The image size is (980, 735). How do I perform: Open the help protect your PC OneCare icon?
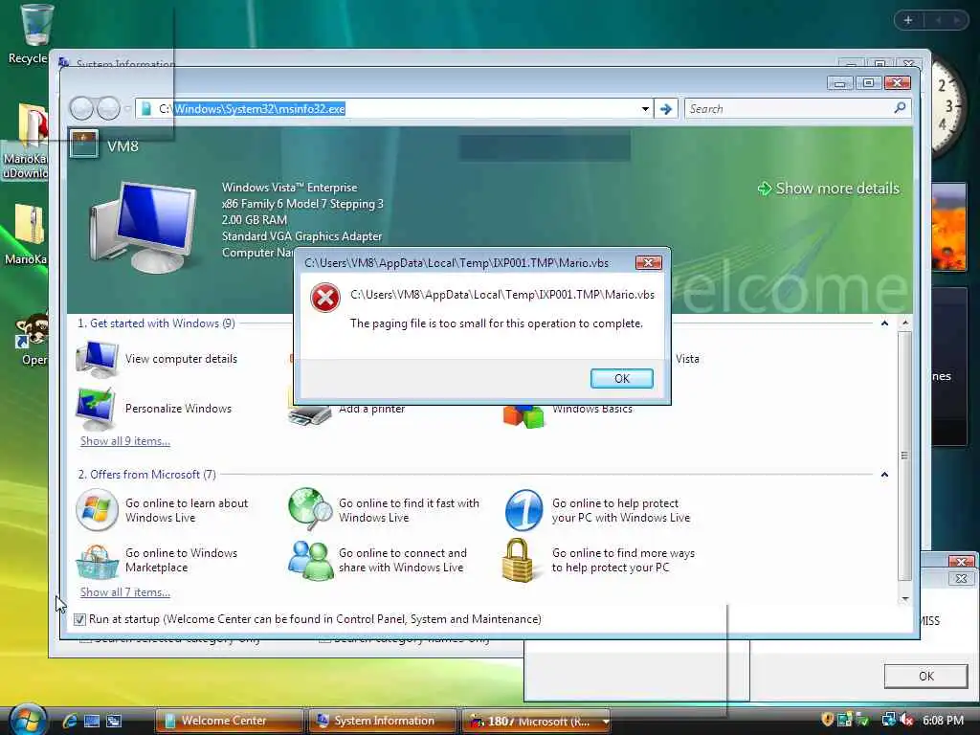(523, 510)
